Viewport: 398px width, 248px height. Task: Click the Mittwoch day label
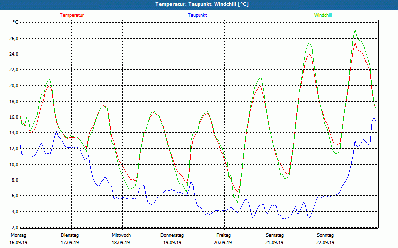click(x=121, y=235)
